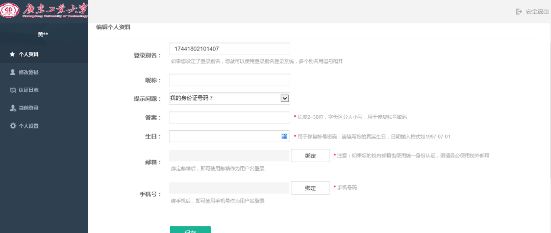
Task: Click the hint text 绑定邮箱后，即可使用邮箱作为用户名登录
Action: 218,169
